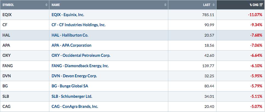Click the last price 785.11 cell
Viewport: 265px width, 112px height.
[209, 14]
